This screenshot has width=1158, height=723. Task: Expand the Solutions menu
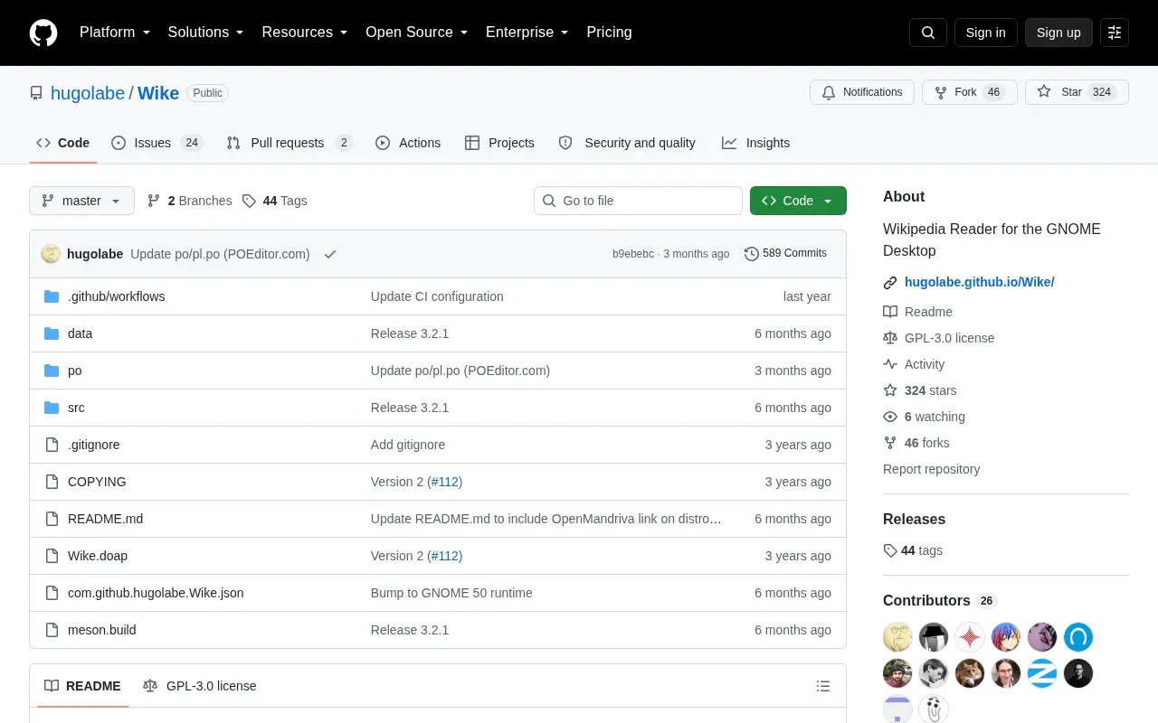[206, 33]
